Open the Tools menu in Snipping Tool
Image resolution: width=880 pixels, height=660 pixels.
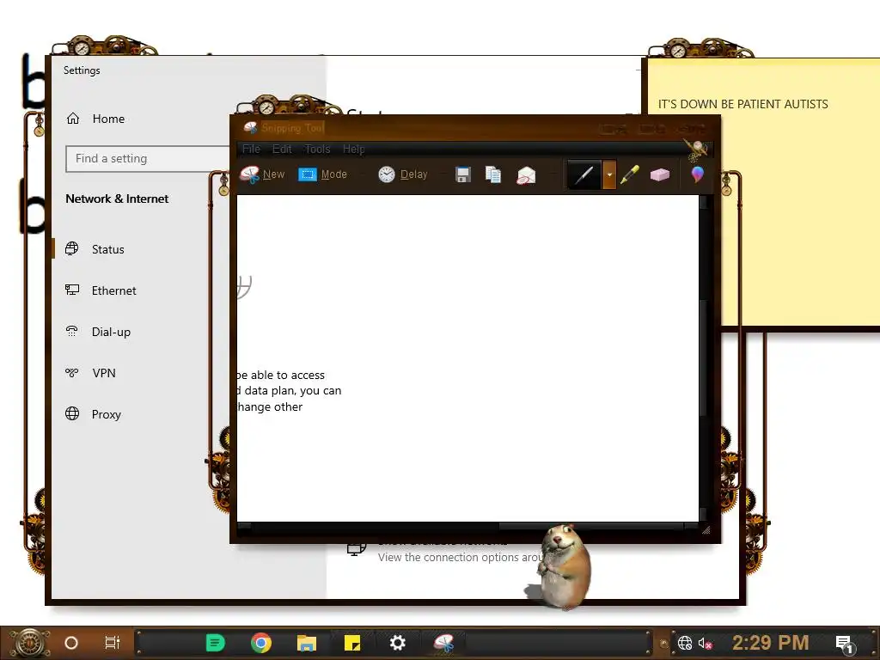point(317,150)
